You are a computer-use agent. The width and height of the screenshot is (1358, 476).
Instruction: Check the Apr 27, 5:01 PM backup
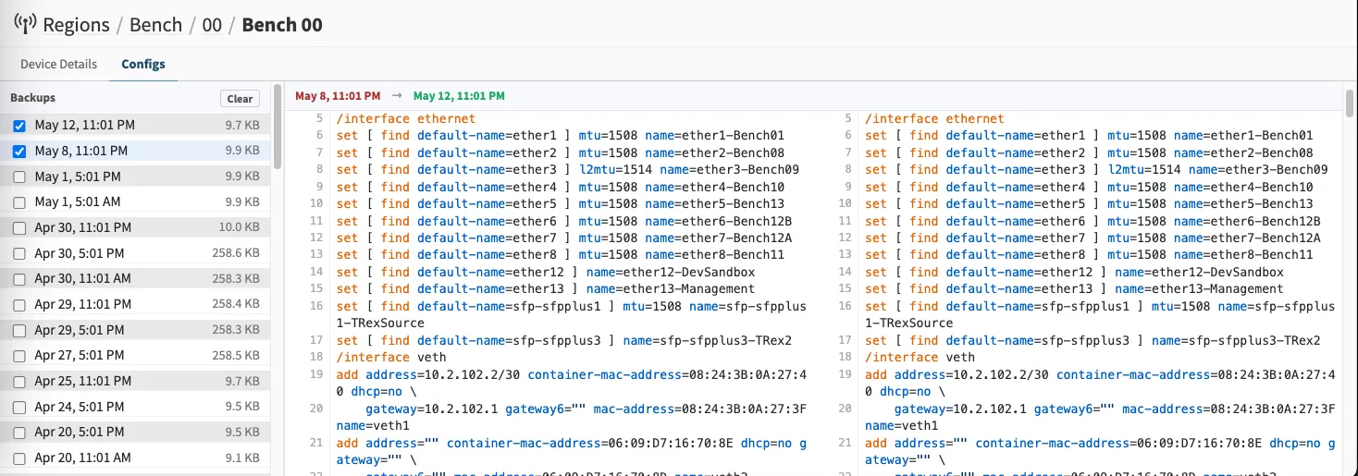point(19,355)
